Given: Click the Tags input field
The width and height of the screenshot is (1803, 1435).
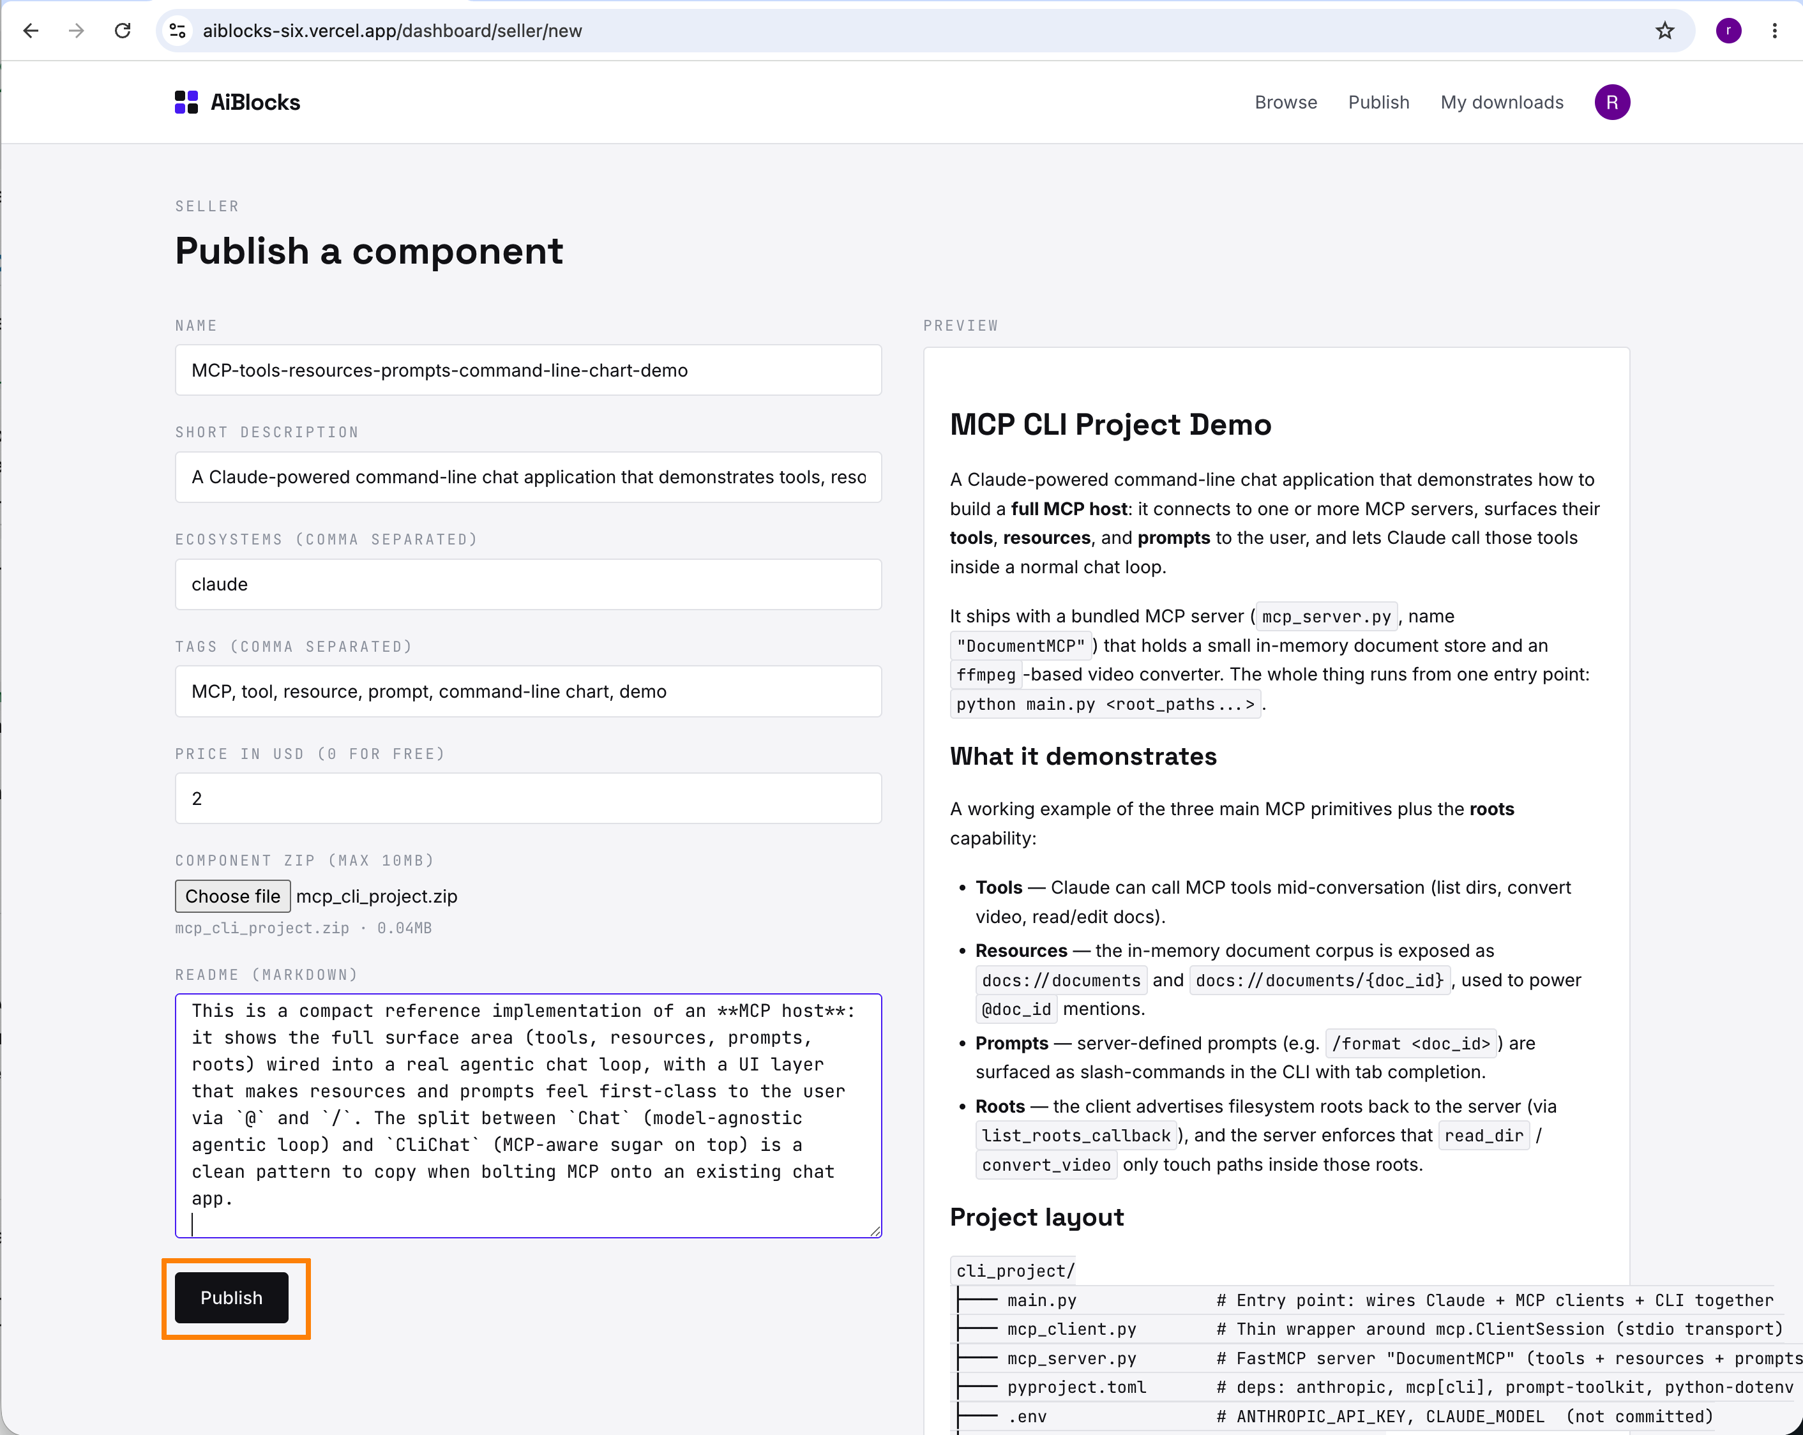Looking at the screenshot, I should [528, 691].
